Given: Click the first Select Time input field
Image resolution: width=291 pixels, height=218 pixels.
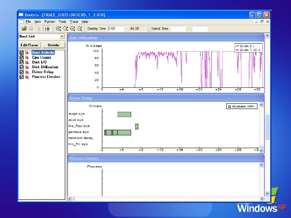Looking at the screenshot, I should (x=178, y=29).
